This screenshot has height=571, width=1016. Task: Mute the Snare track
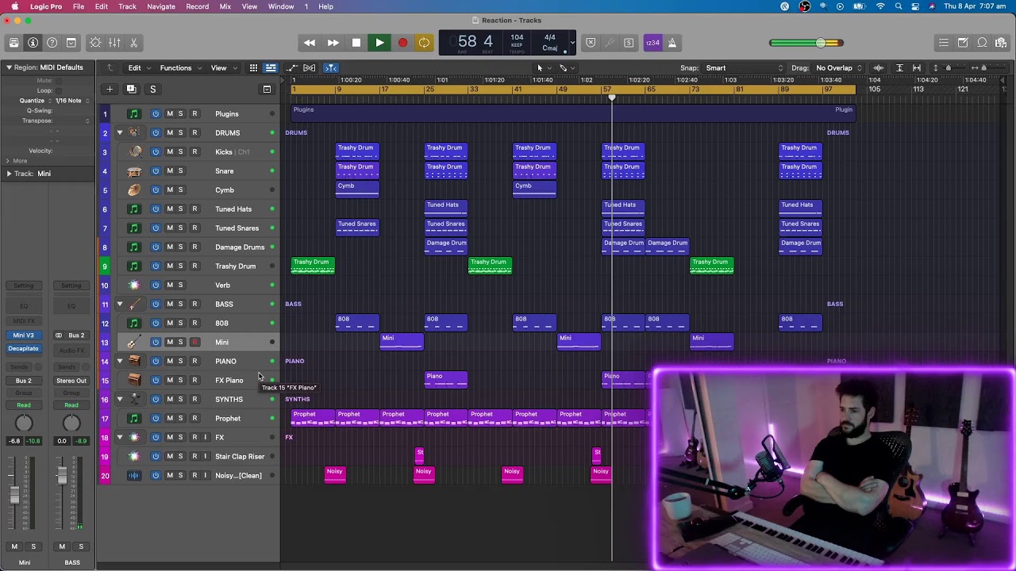(x=169, y=171)
